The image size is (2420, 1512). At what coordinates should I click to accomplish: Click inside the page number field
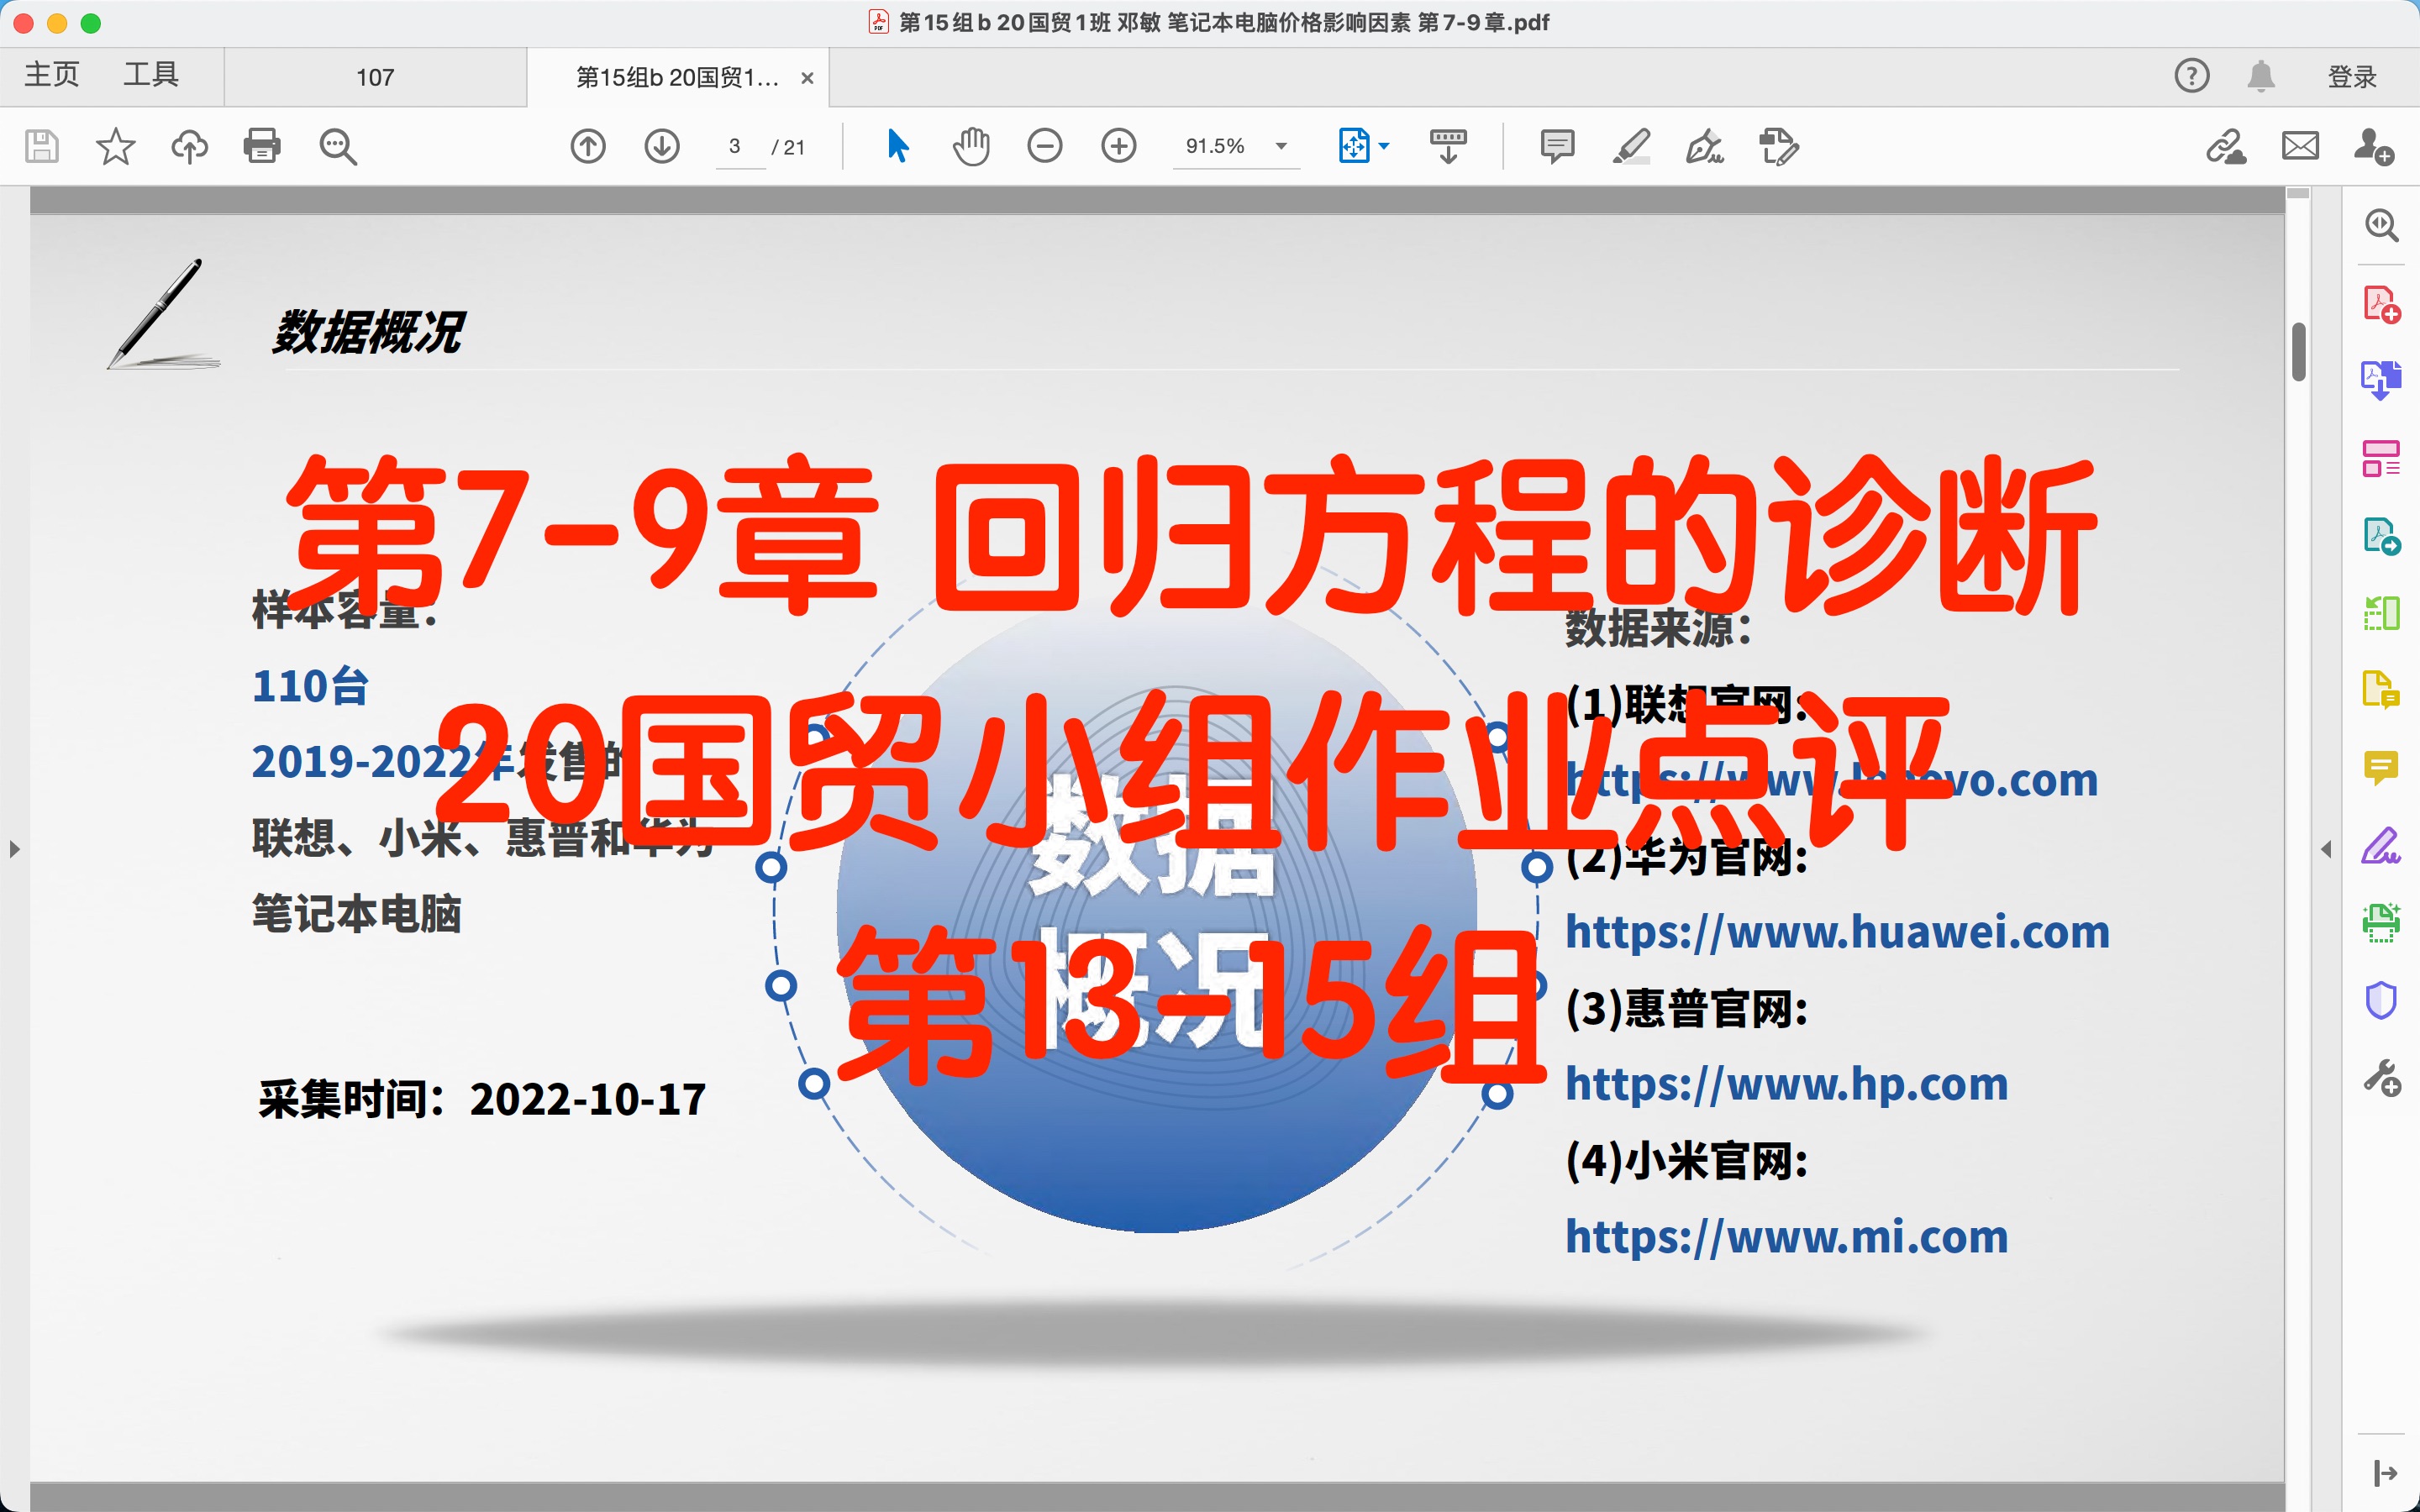click(x=737, y=146)
